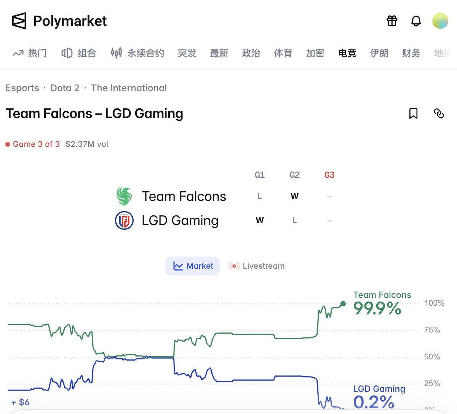Click the red G3 column header
The height and width of the screenshot is (414, 457).
coord(329,175)
